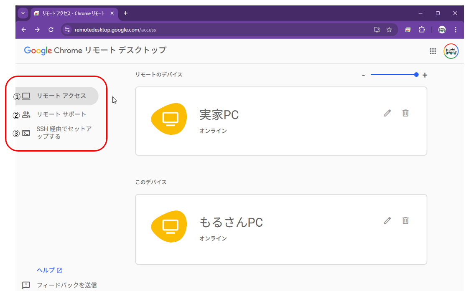Image resolution: width=466 pixels, height=291 pixels.
Task: Open the Chrome extensions puzzle icon
Action: click(x=422, y=30)
